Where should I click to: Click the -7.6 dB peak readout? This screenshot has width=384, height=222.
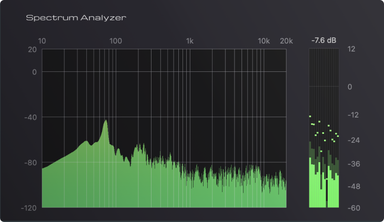(324, 40)
